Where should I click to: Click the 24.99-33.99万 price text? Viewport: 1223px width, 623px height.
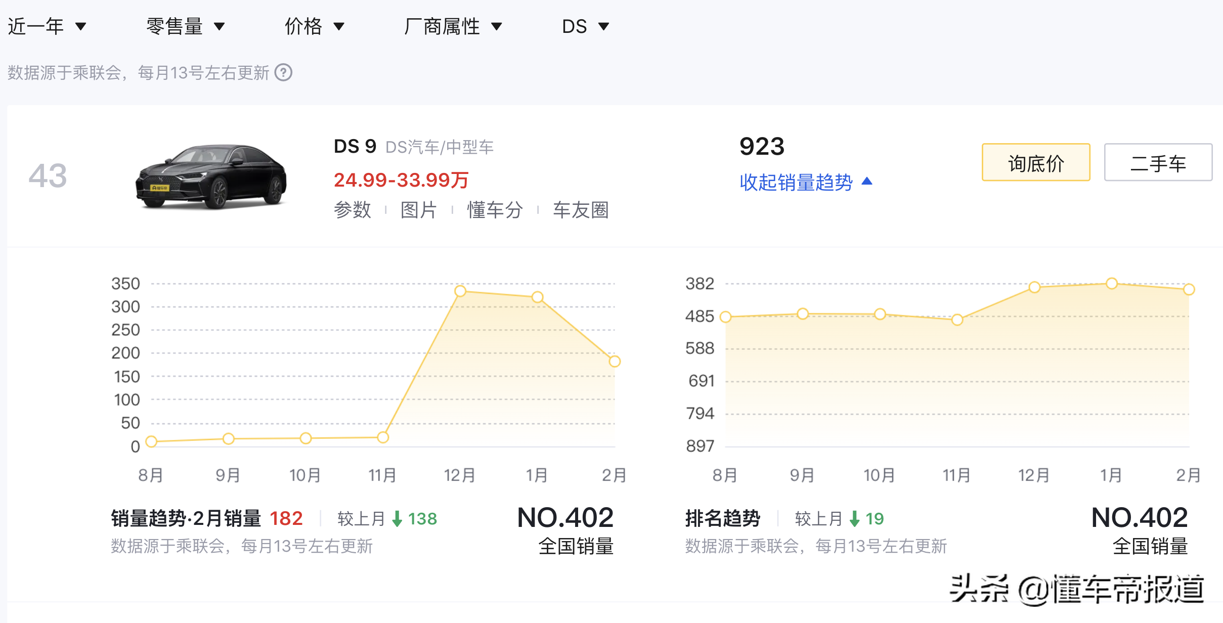[401, 180]
